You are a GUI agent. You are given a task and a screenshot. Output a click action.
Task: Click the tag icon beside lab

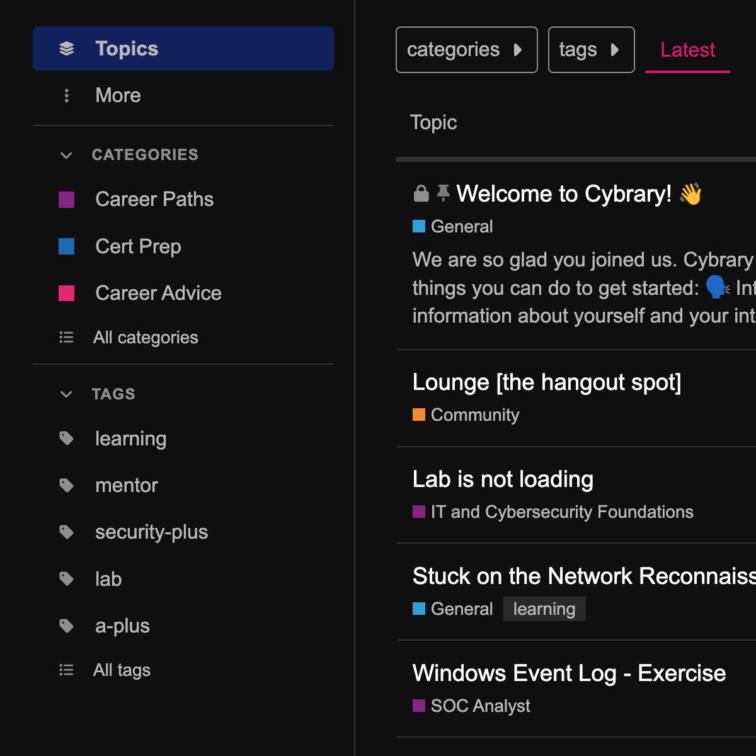coord(66,579)
